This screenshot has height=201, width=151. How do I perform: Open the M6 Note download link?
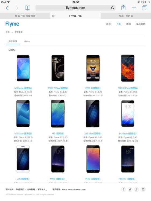click(x=23, y=88)
